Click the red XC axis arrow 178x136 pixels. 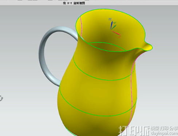click(x=116, y=33)
